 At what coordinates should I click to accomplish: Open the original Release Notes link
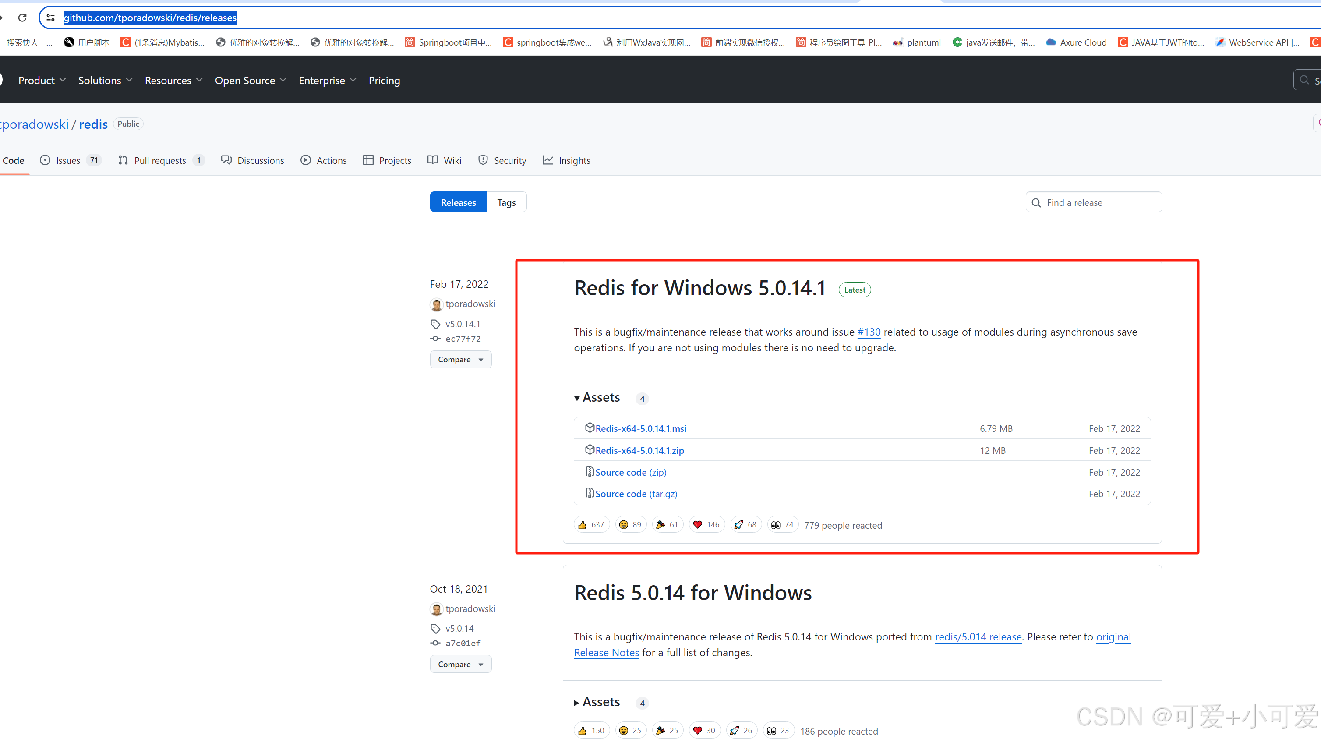coord(606,652)
